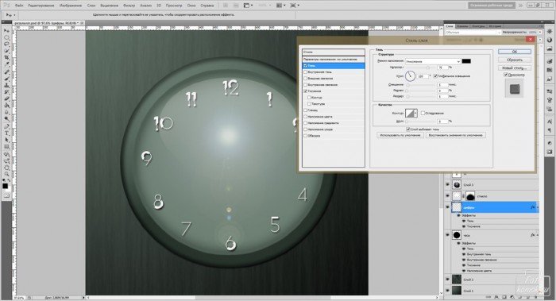Image resolution: width=556 pixels, height=301 pixels.
Task: Open the Контур contour picker dropdown arrow
Action: (416, 113)
